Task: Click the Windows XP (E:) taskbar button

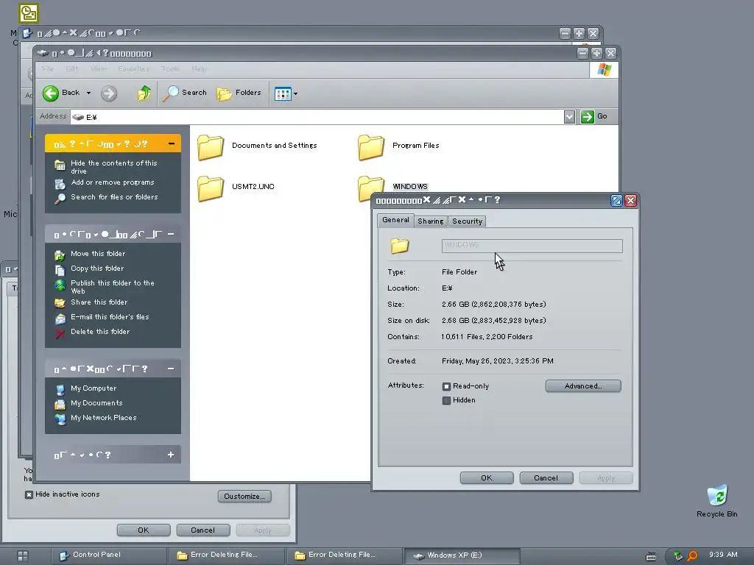Action: (462, 555)
